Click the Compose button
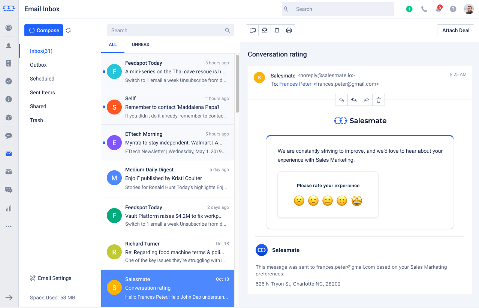Viewport: 479px width, 308px height. pos(43,30)
